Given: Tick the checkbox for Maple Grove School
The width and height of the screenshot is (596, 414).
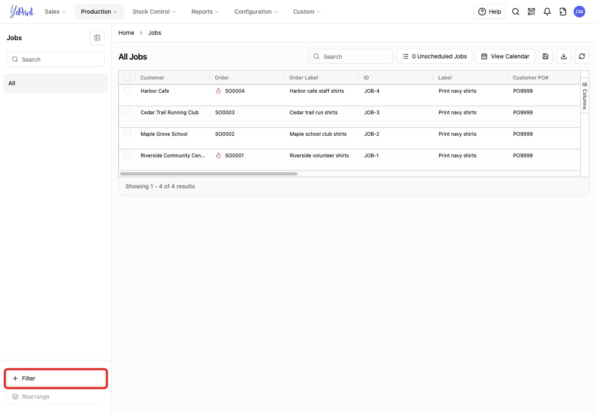Looking at the screenshot, I should point(127,133).
